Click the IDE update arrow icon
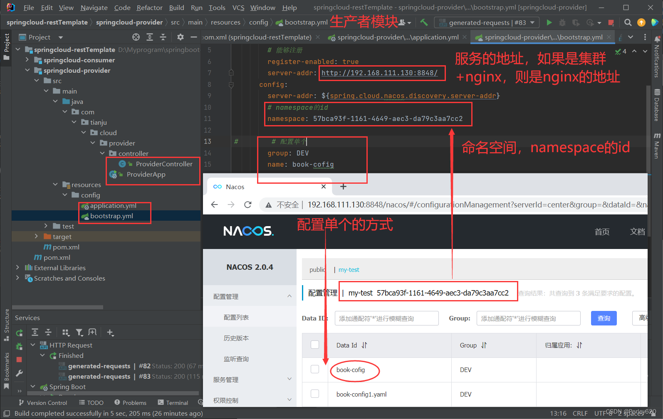The image size is (663, 419). click(641, 22)
